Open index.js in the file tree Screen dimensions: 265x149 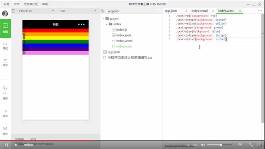tap(122, 29)
